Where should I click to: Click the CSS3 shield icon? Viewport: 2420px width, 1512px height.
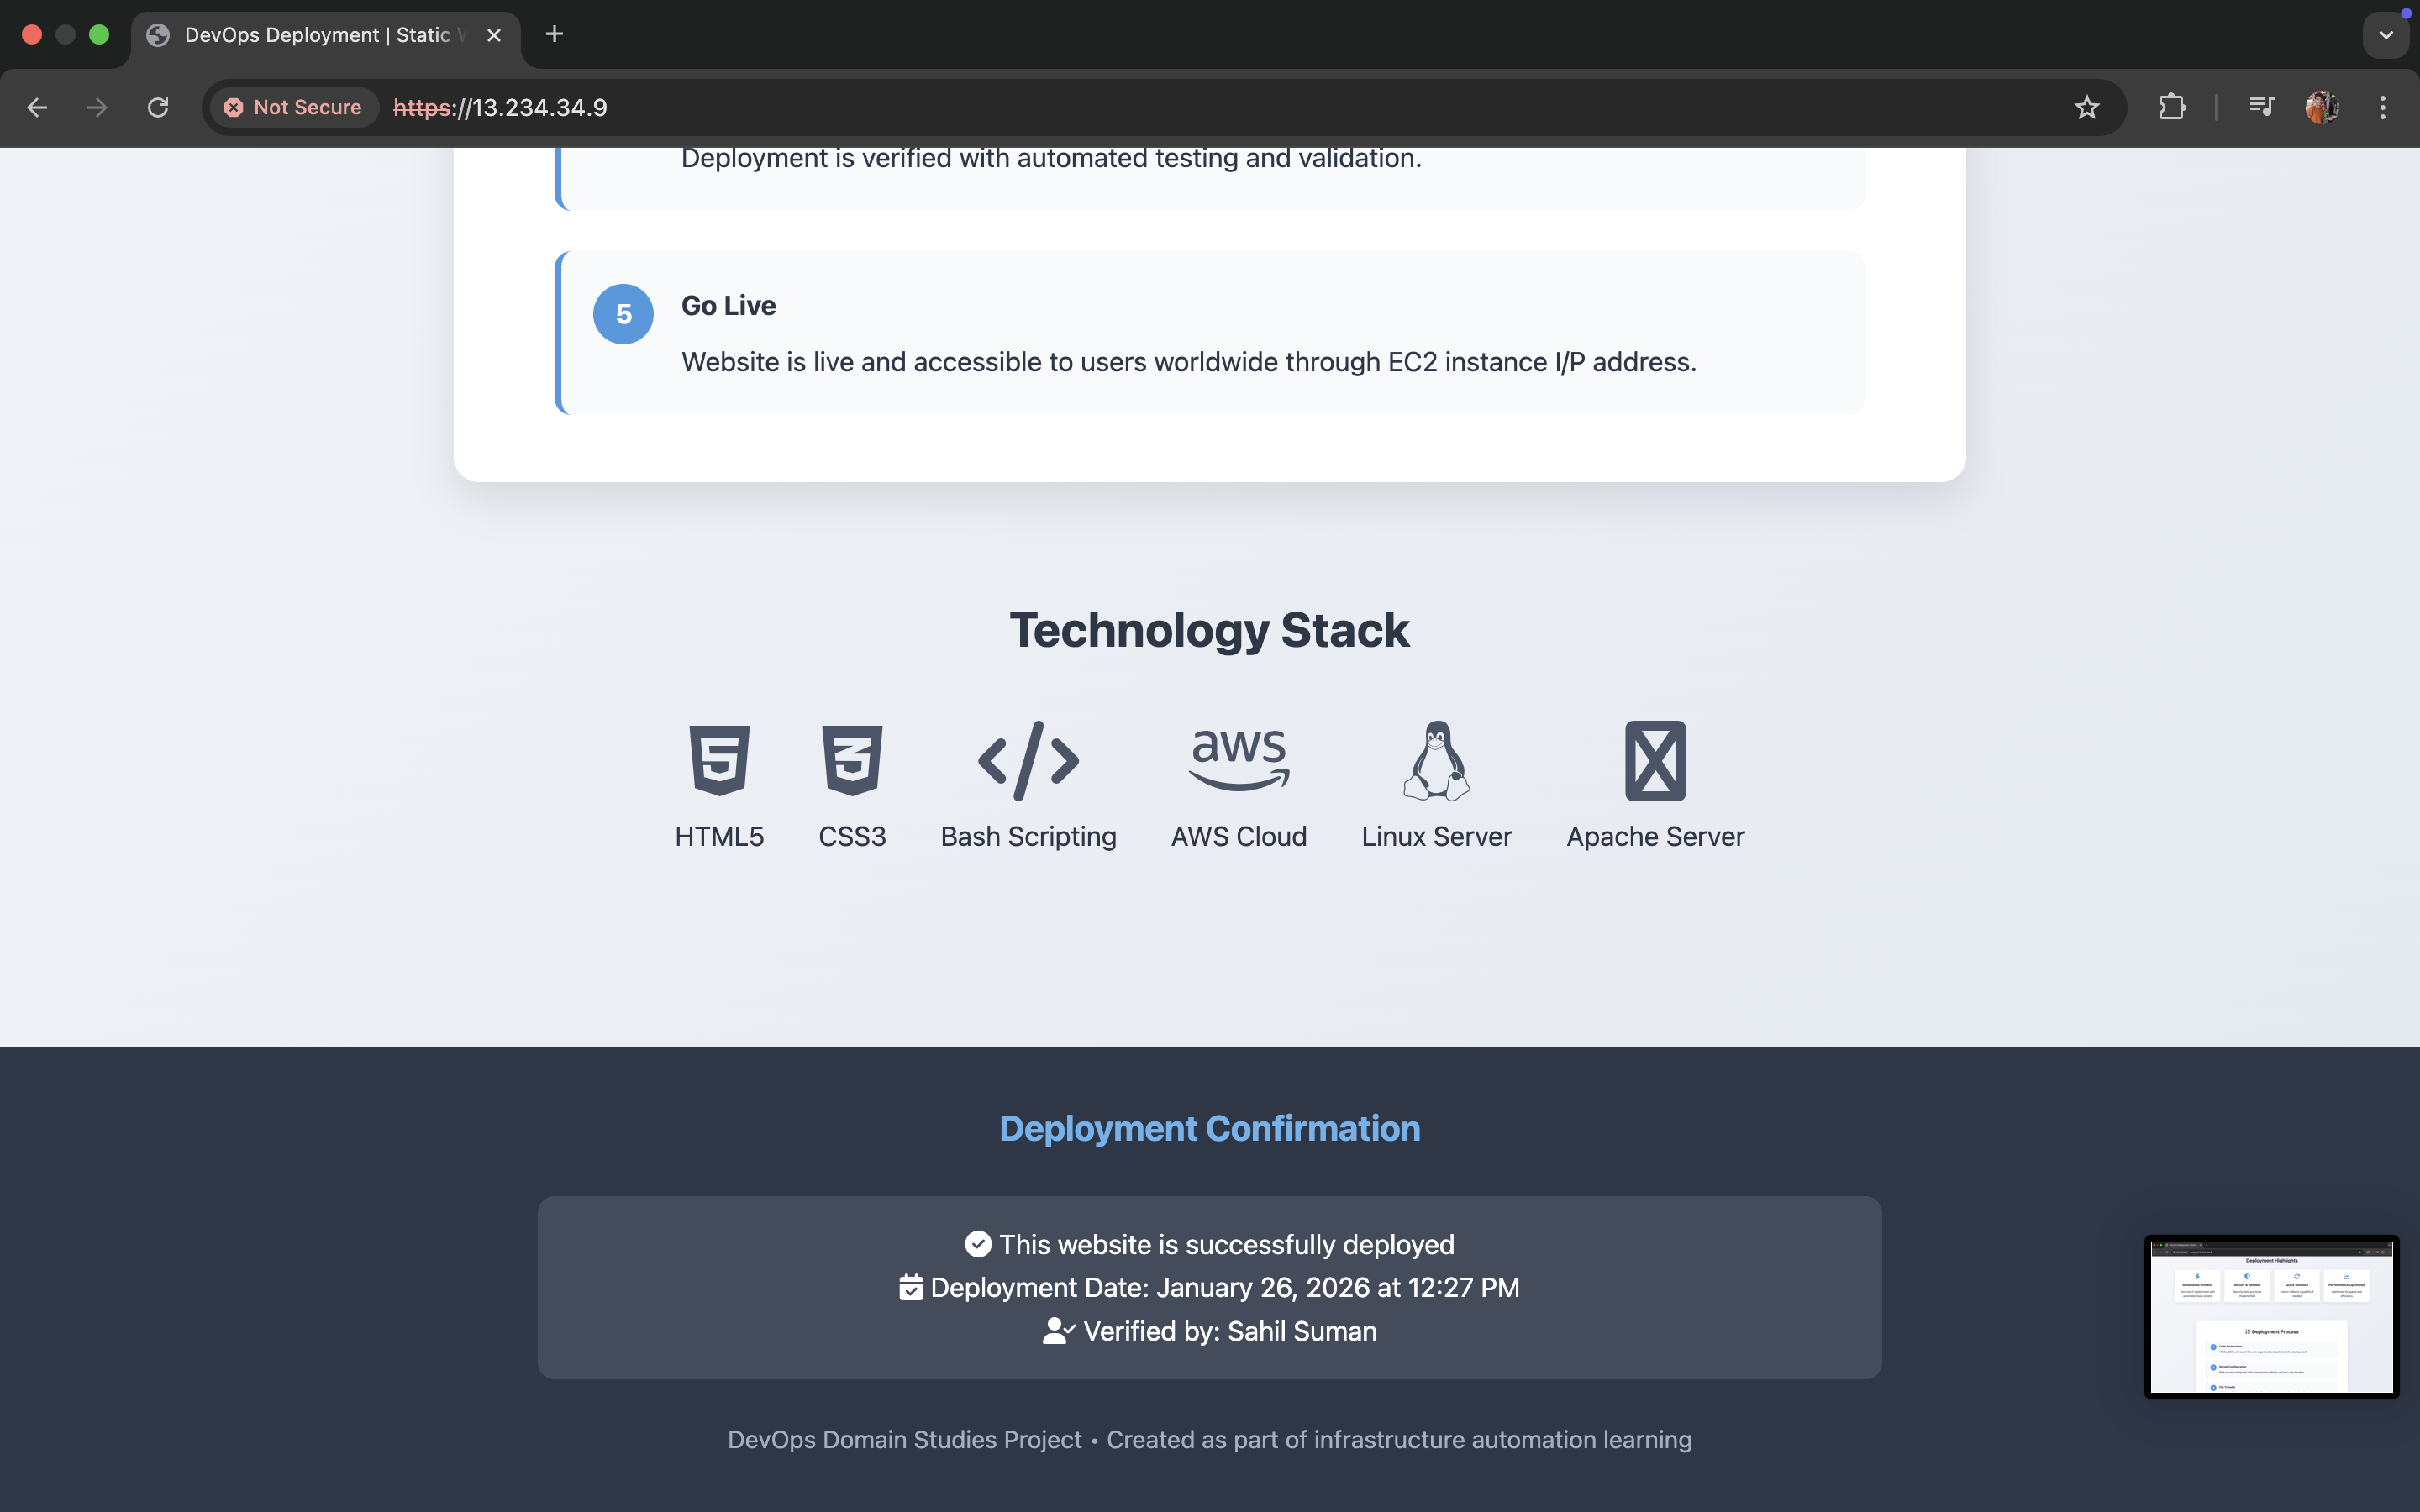coord(852,760)
